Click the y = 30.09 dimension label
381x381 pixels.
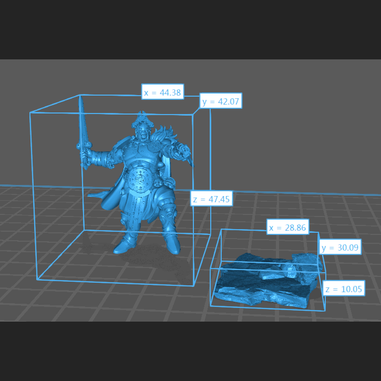coord(339,248)
